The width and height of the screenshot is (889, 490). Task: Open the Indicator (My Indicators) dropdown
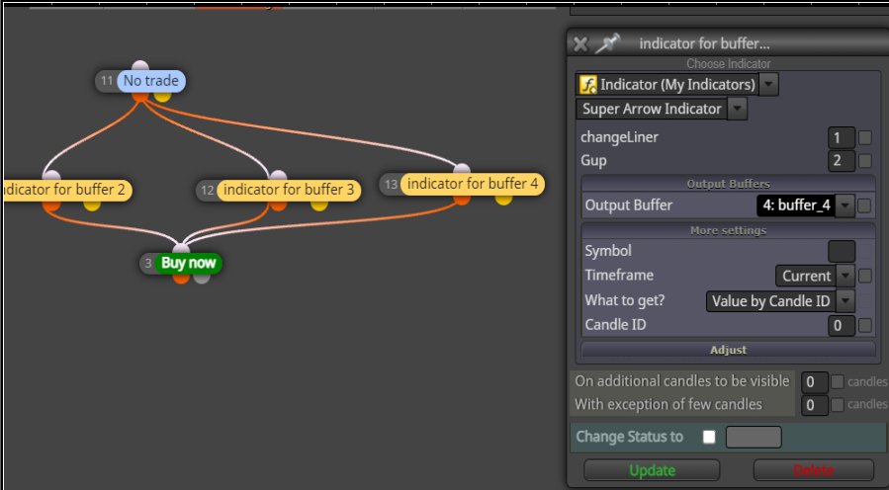pyautogui.click(x=768, y=85)
